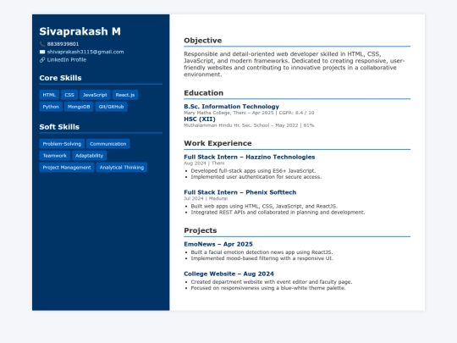Click the JavaScript skill tag
Viewport: 457px width, 343px height.
pos(95,95)
